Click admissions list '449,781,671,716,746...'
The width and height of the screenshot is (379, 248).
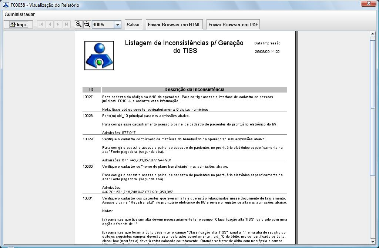(137, 192)
